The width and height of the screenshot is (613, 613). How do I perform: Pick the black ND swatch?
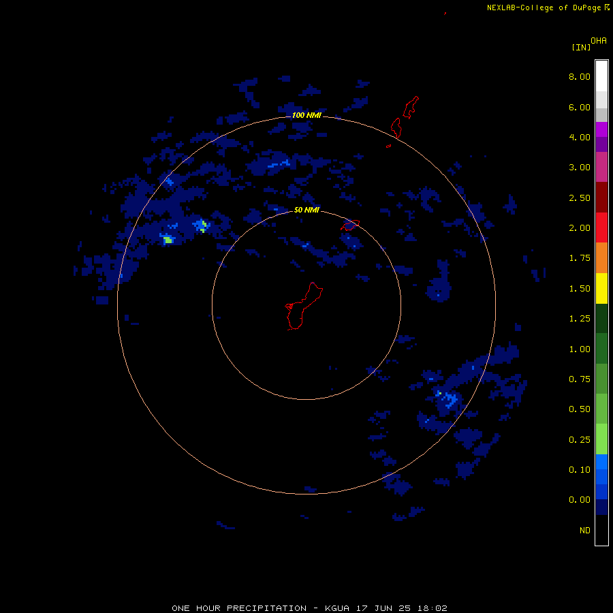click(x=601, y=530)
